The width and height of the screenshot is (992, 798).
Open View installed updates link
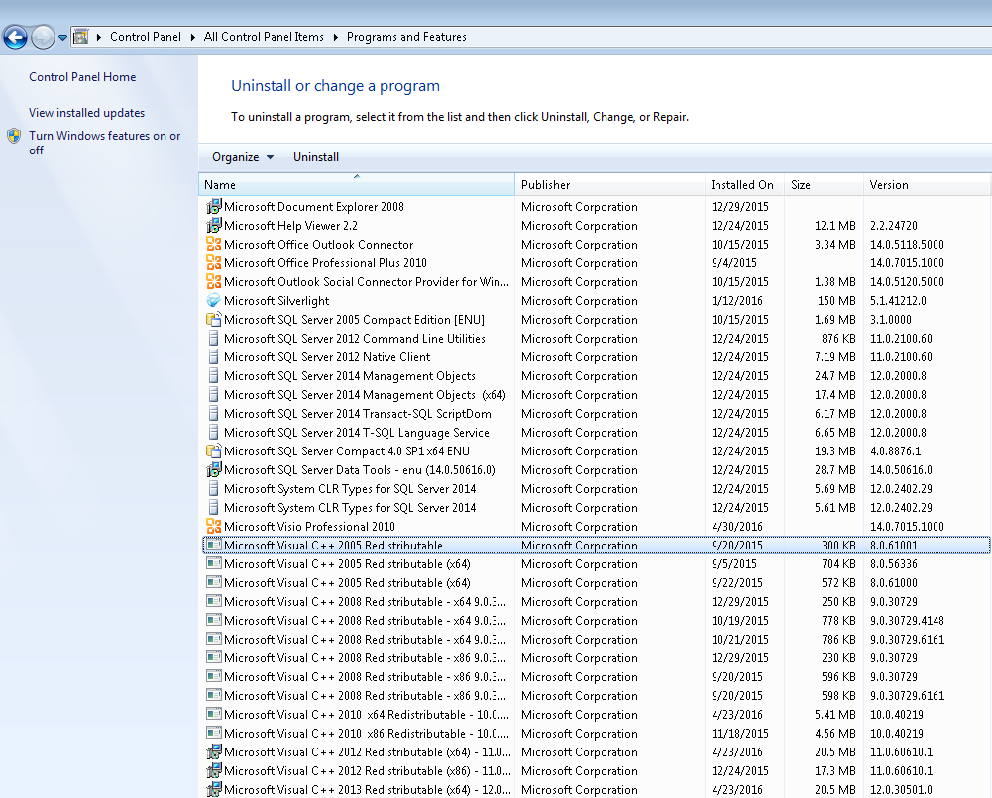click(86, 113)
